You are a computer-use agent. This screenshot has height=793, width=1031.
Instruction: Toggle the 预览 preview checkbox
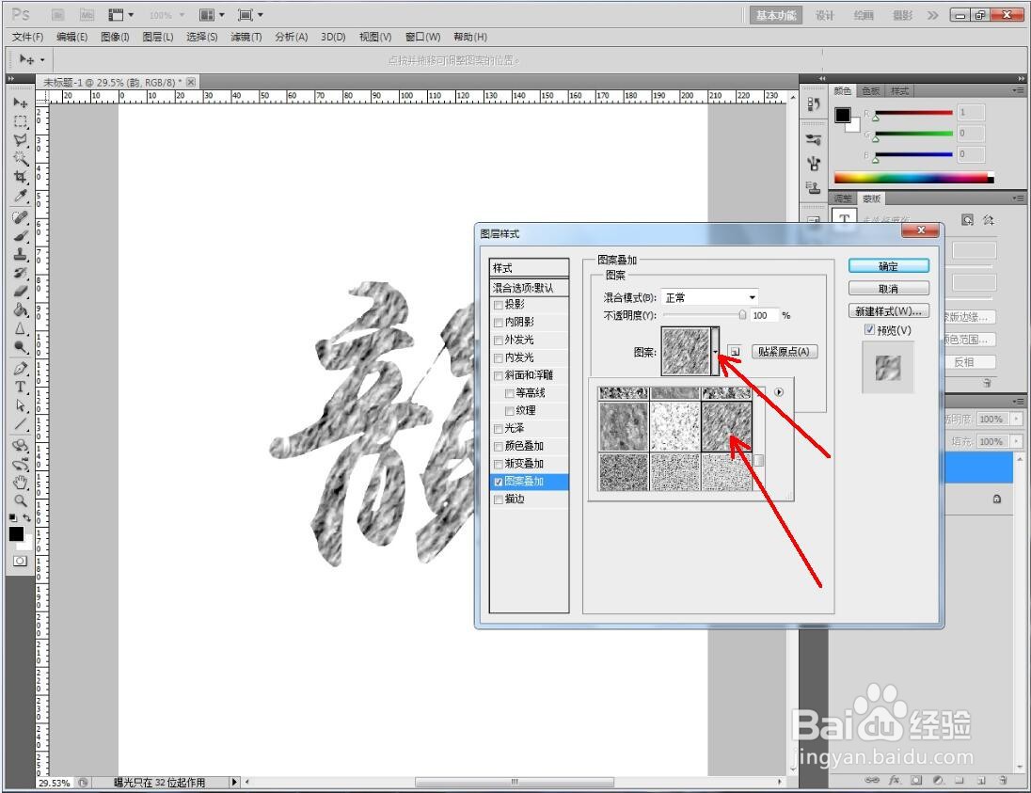tap(868, 330)
